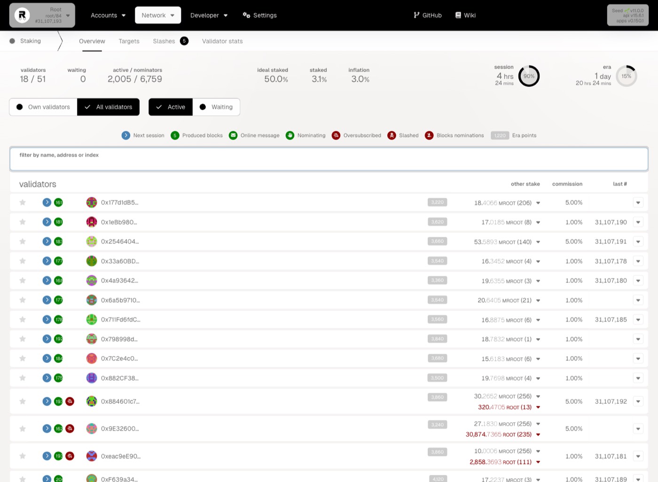This screenshot has height=482, width=658.
Task: Expand other stake for 0x177d1dB5
Action: 538,203
